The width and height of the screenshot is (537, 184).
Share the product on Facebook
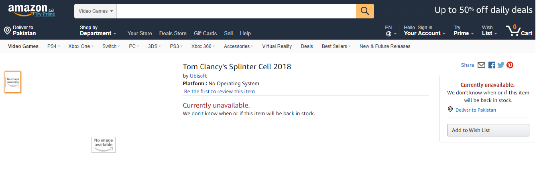[492, 65]
